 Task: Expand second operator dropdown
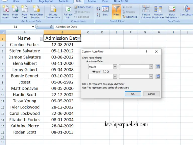tap(115, 76)
